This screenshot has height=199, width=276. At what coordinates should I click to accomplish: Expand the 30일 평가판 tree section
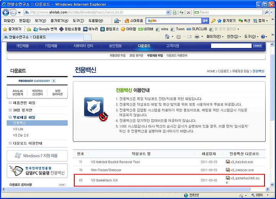point(10,110)
